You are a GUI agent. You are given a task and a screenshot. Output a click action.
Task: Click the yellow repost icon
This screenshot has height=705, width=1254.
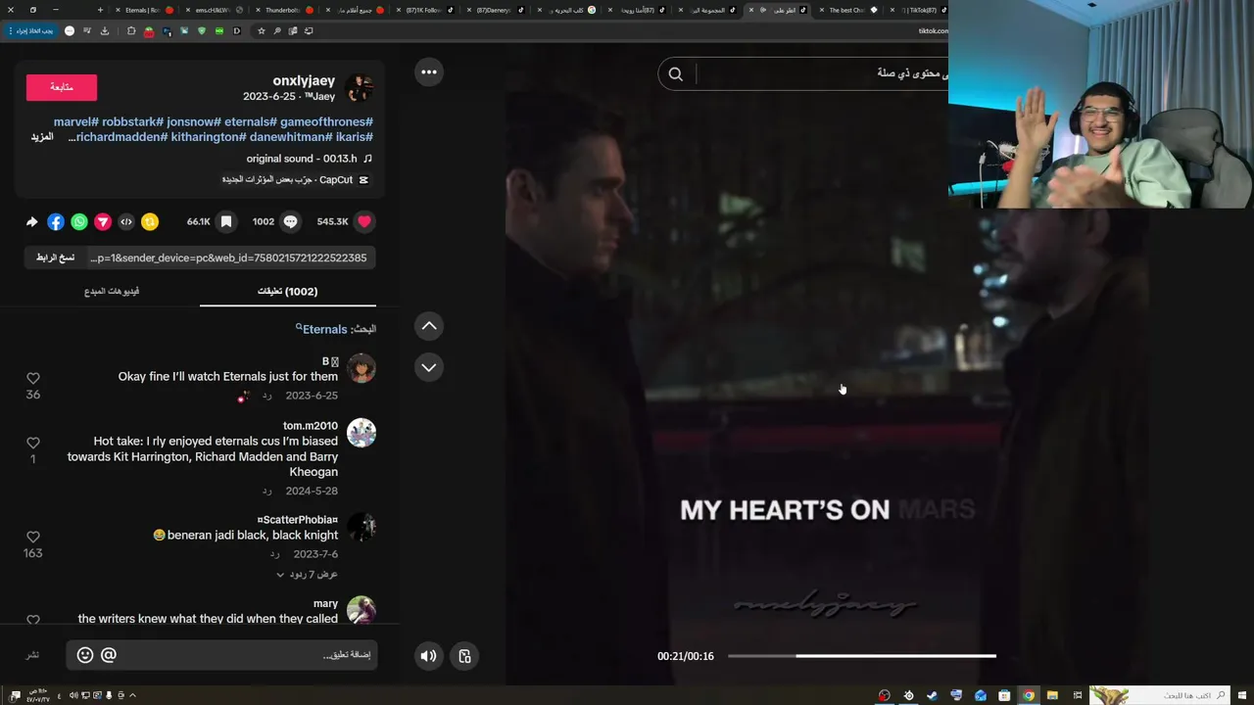pos(150,222)
